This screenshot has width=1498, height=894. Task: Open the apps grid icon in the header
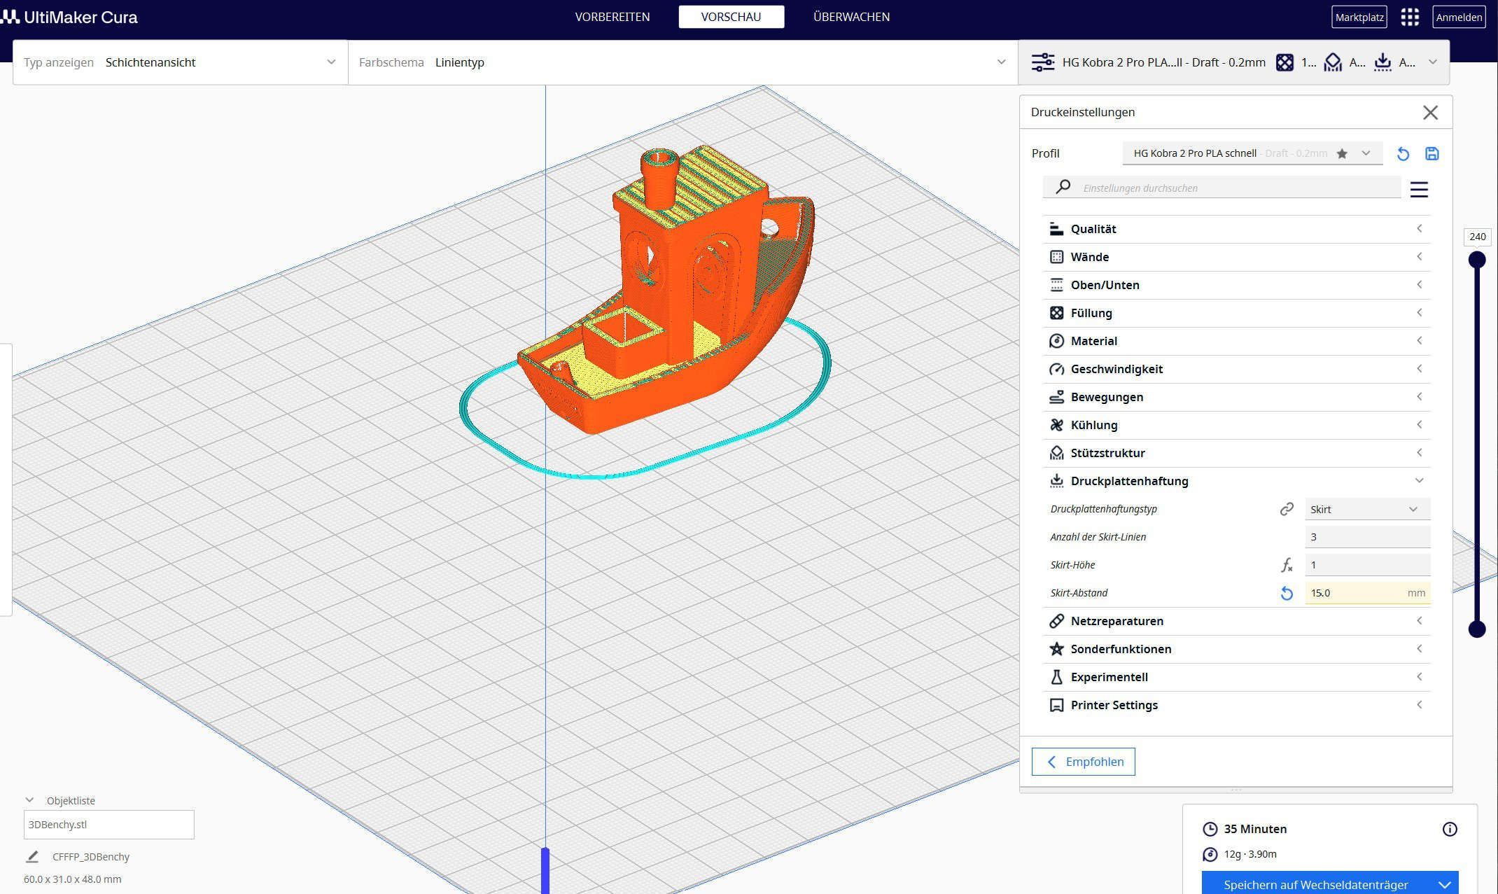coord(1410,18)
